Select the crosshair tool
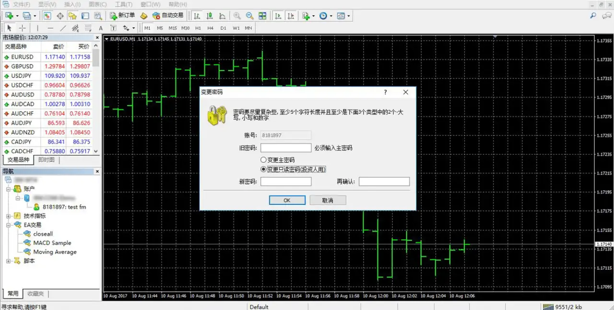 [x=22, y=28]
